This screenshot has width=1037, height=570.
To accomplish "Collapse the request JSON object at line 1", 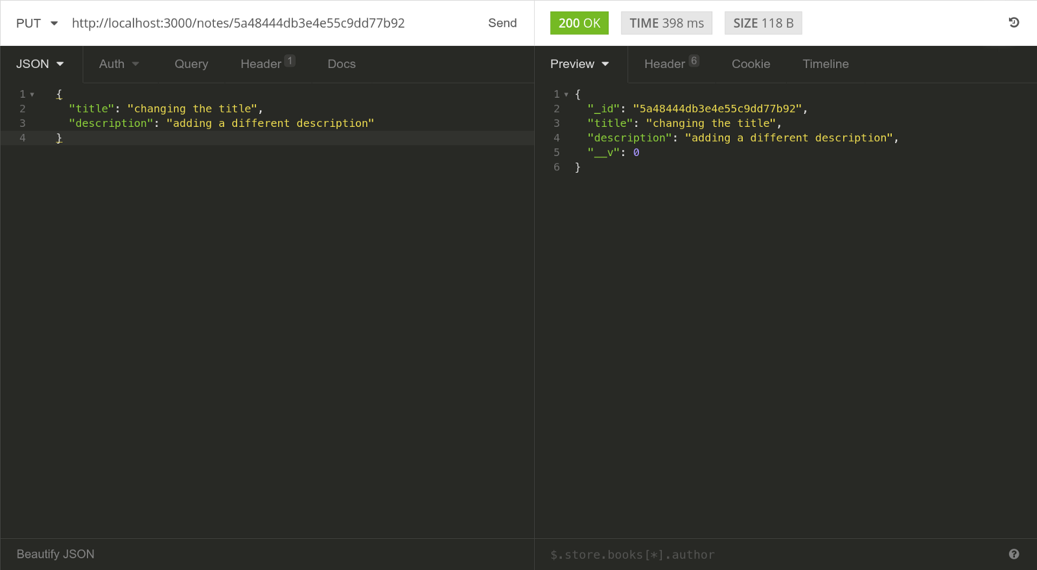I will pyautogui.click(x=32, y=95).
